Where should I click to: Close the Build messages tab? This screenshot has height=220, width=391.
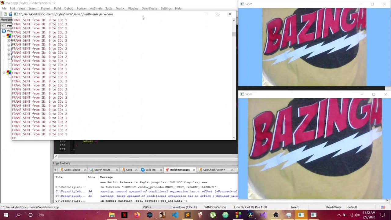(x=194, y=170)
